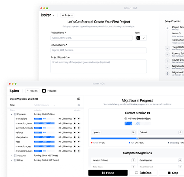This screenshot has width=184, height=177.
Task: Select the chargebacks table row
Action: click(x=48, y=137)
